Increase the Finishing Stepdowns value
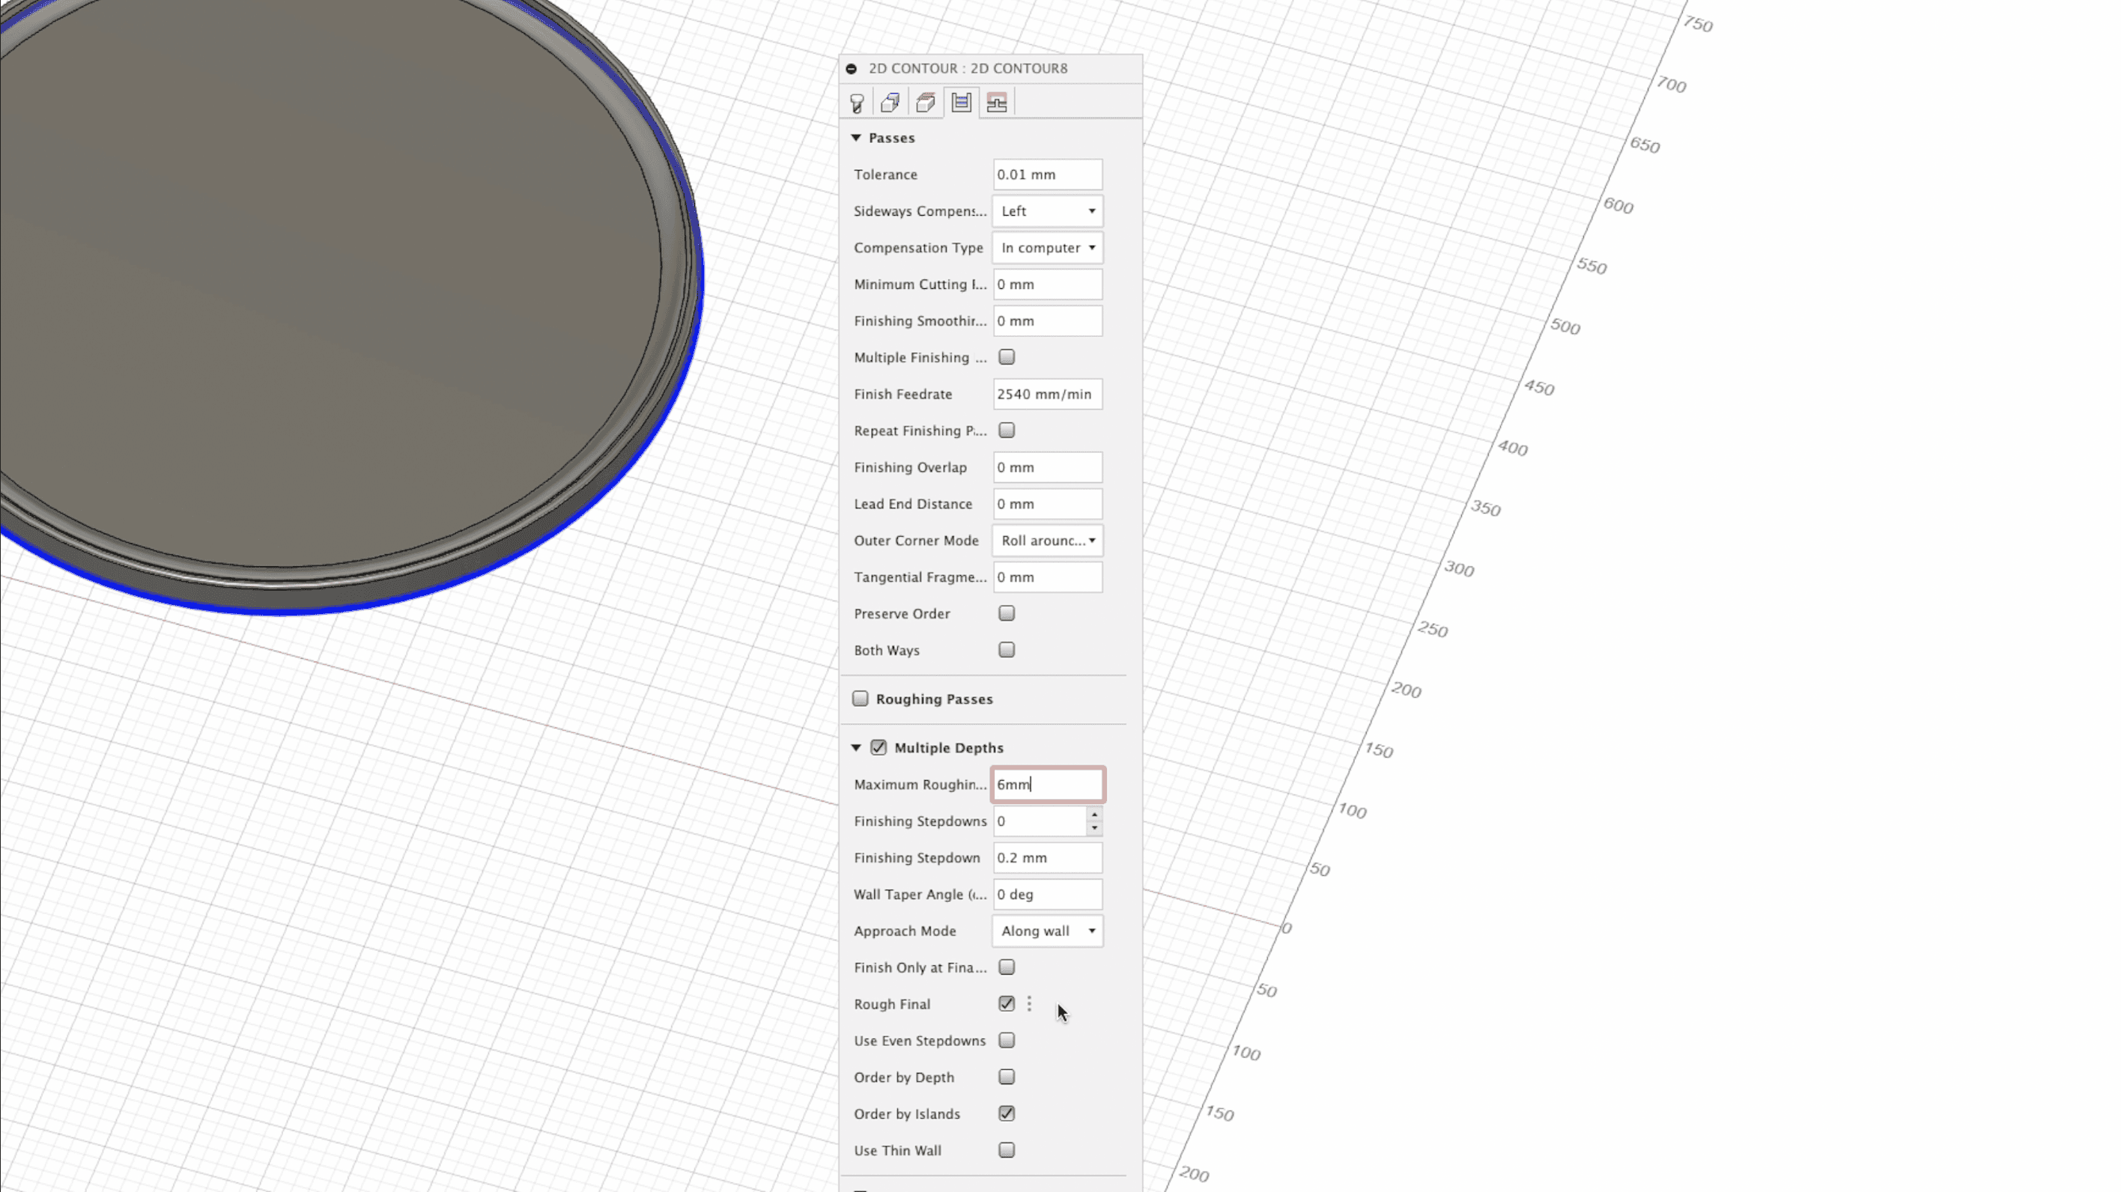Viewport: 2121px width, 1192px height. tap(1094, 815)
